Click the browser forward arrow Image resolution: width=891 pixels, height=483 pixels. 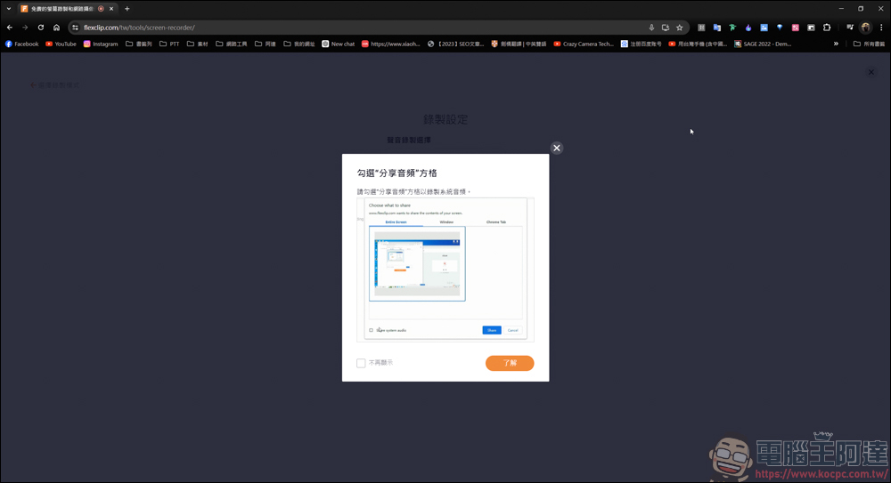(25, 28)
